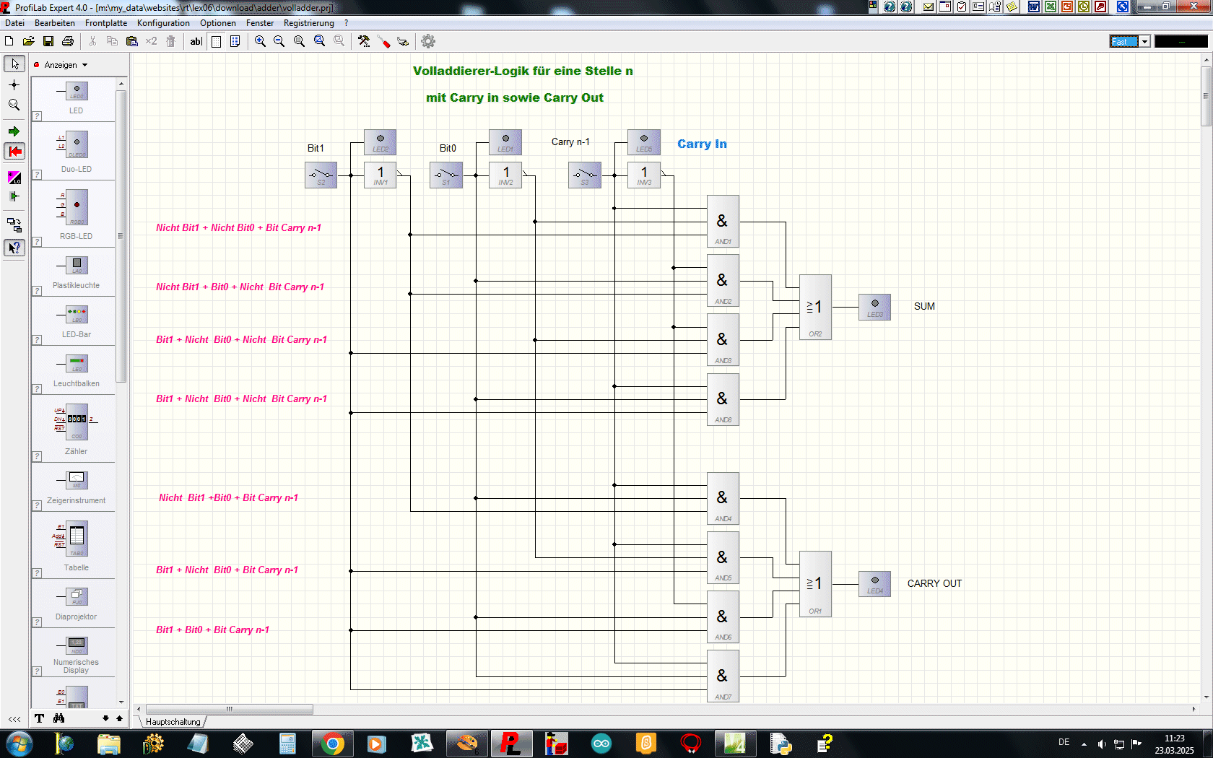This screenshot has width=1213, height=758.
Task: Zoom into a selected area
Action: [x=319, y=41]
